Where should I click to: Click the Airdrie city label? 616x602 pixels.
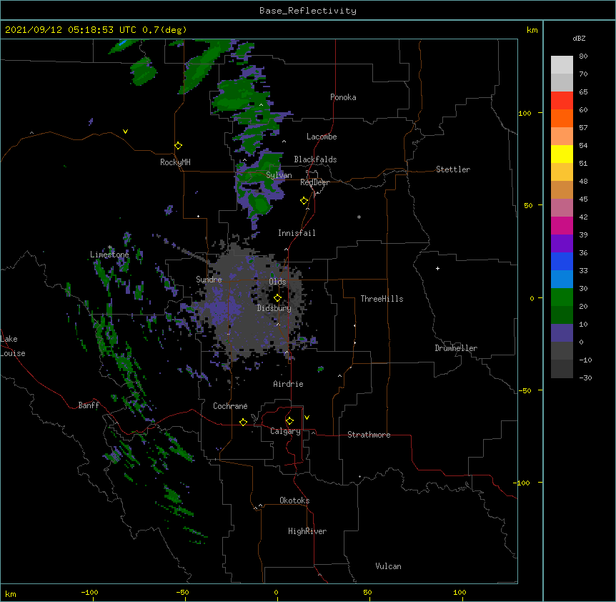click(289, 384)
